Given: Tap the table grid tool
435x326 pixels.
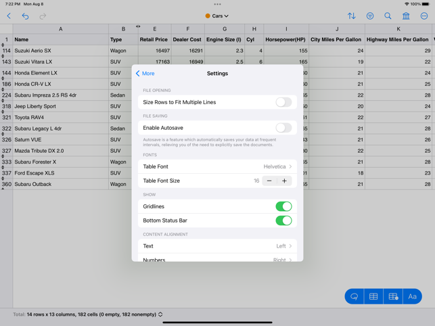Looking at the screenshot, I should tap(373, 296).
